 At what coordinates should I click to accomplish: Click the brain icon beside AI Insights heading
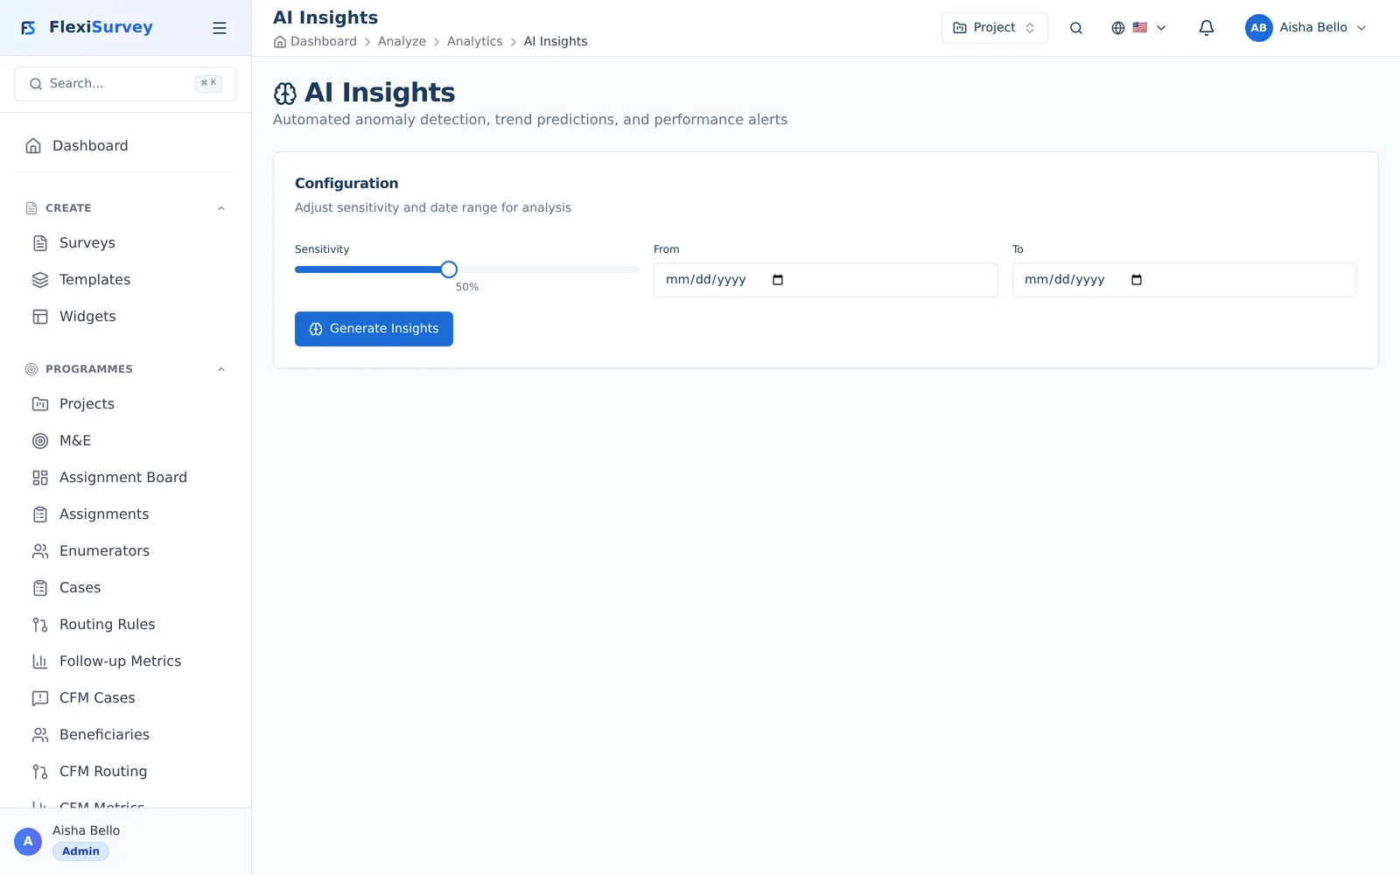point(285,94)
